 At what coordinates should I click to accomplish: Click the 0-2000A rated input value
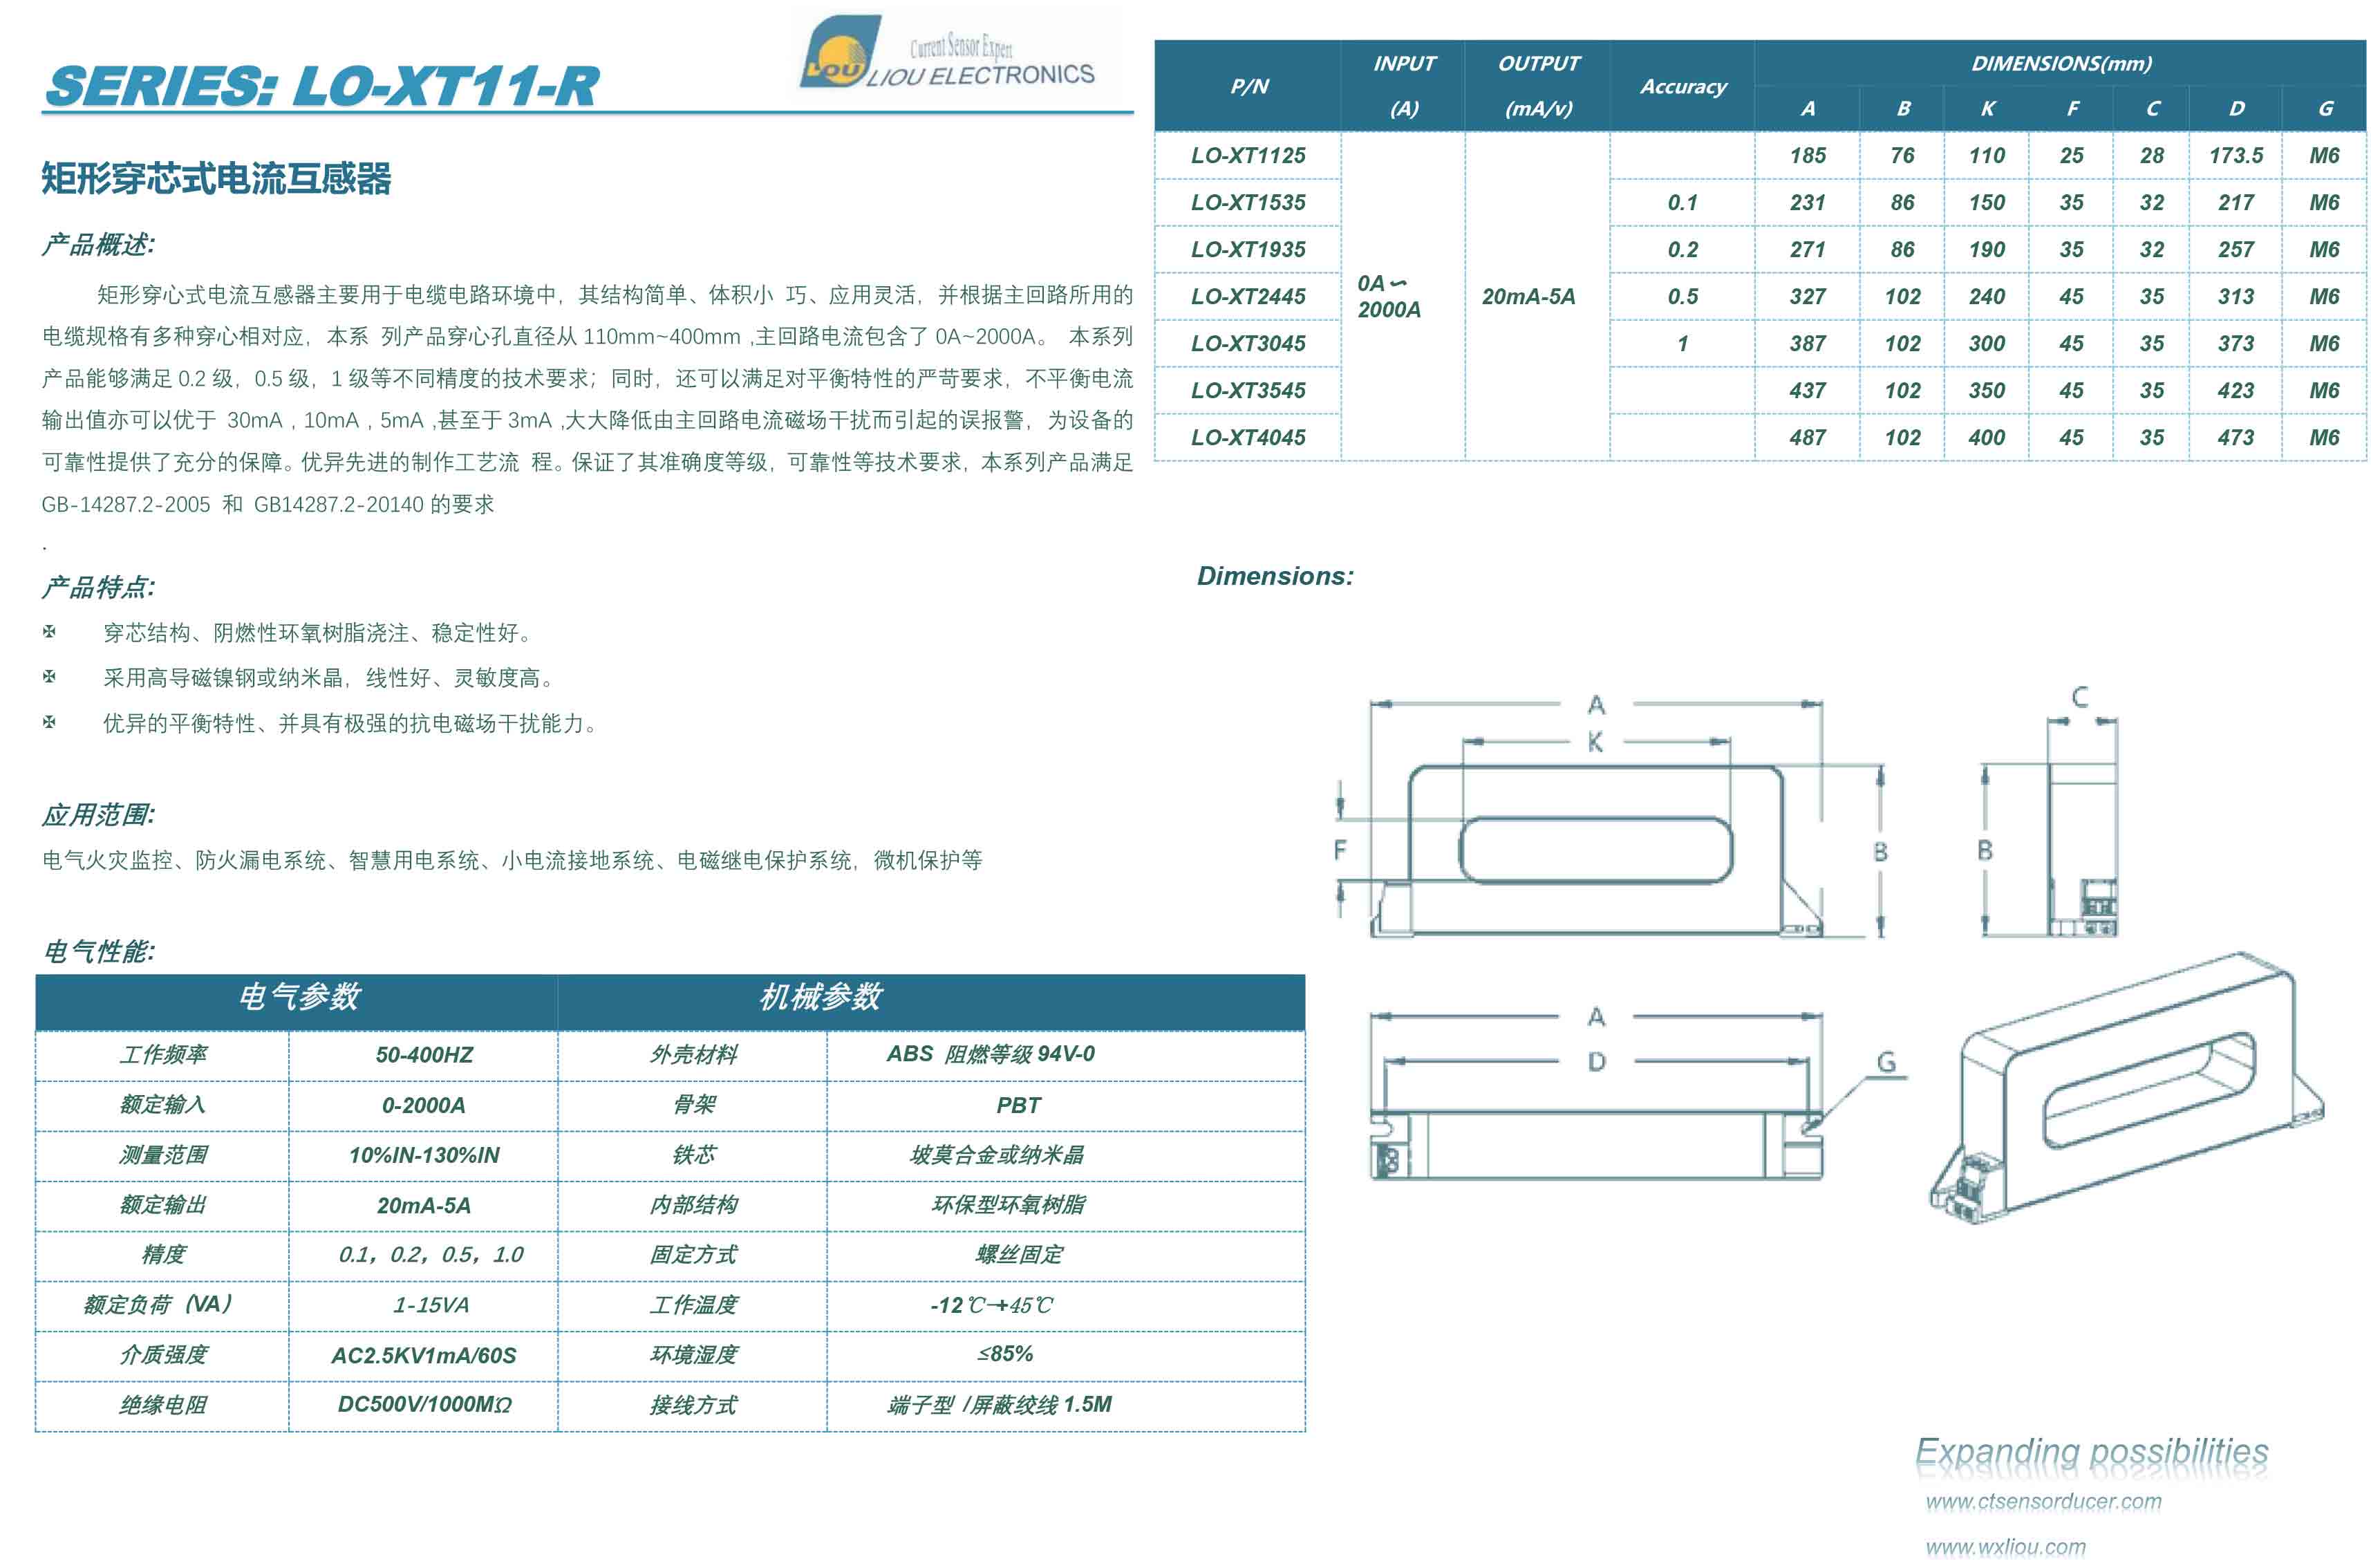coord(424,1104)
